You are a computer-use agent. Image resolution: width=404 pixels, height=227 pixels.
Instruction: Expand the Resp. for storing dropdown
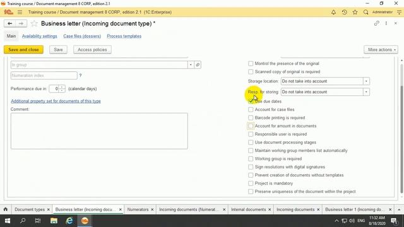(x=366, y=92)
